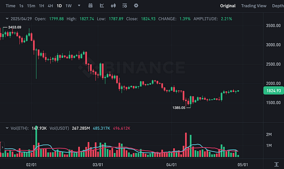Viewport: 284px width, 169px height.
Task: Click the date 2025/04/29 text
Action: click(21, 19)
